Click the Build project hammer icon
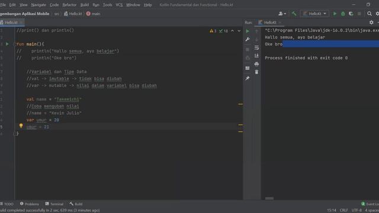Image resolution: width=379 pixels, height=213 pixels. tap(294, 14)
